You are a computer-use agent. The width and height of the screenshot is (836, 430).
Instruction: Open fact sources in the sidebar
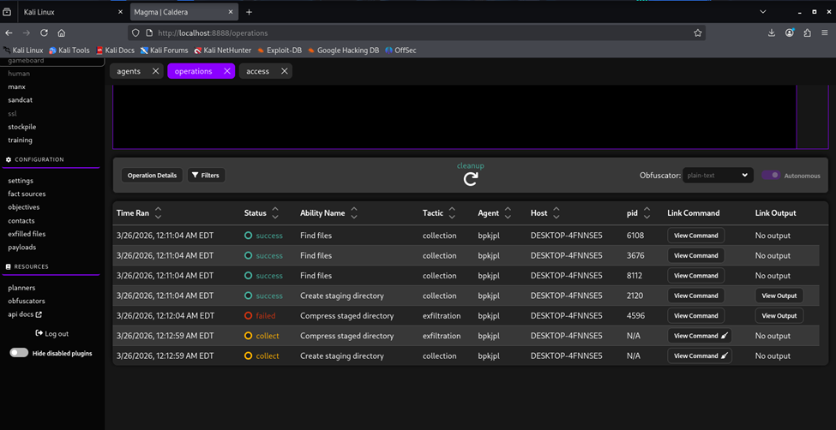[27, 194]
